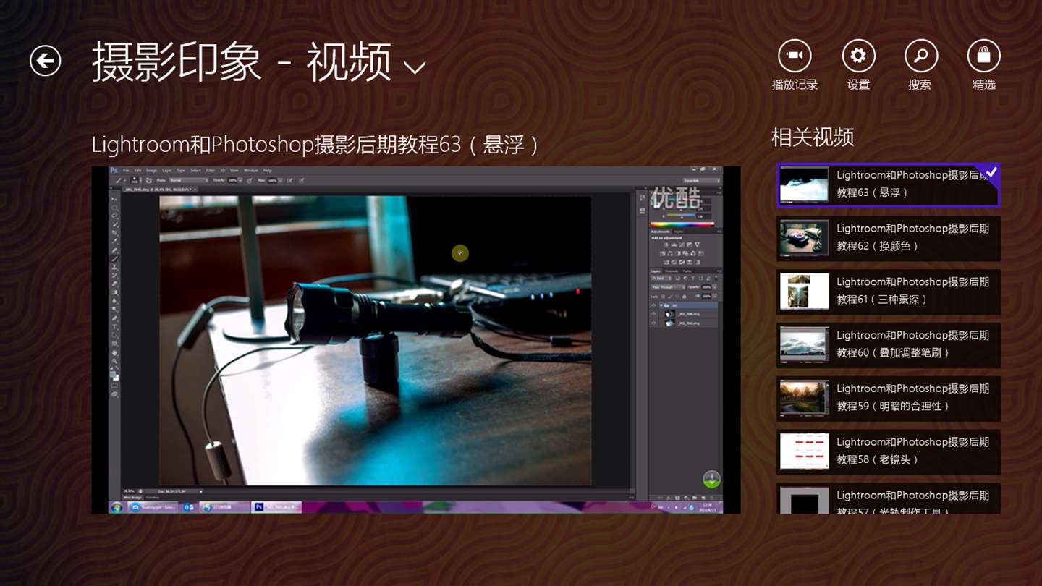The height and width of the screenshot is (586, 1042).
Task: Open related video 教程58（老镜头）
Action: click(x=889, y=452)
